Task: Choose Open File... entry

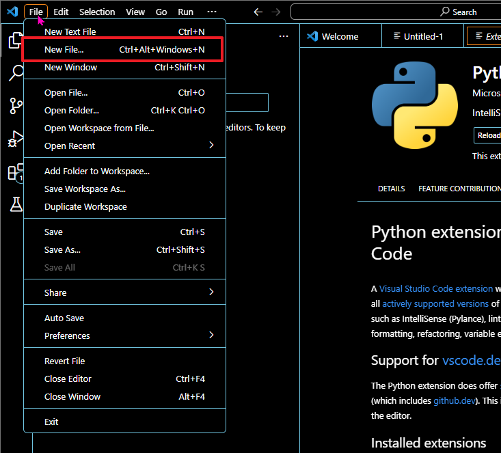Action: tap(124, 93)
